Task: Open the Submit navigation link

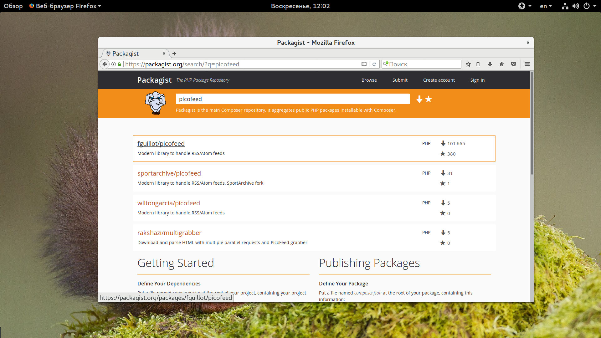Action: [400, 80]
